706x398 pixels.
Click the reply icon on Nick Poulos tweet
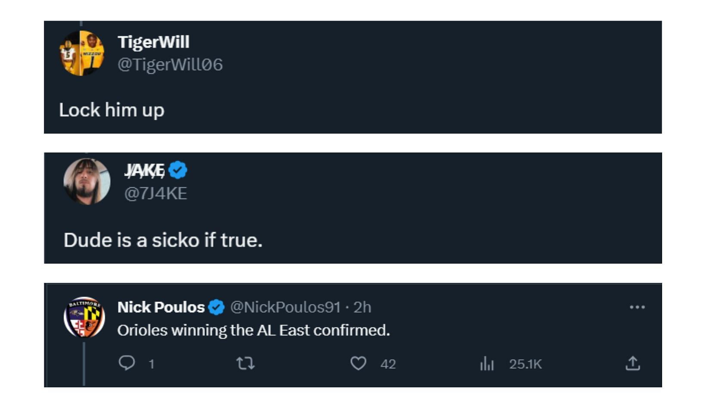click(x=127, y=363)
